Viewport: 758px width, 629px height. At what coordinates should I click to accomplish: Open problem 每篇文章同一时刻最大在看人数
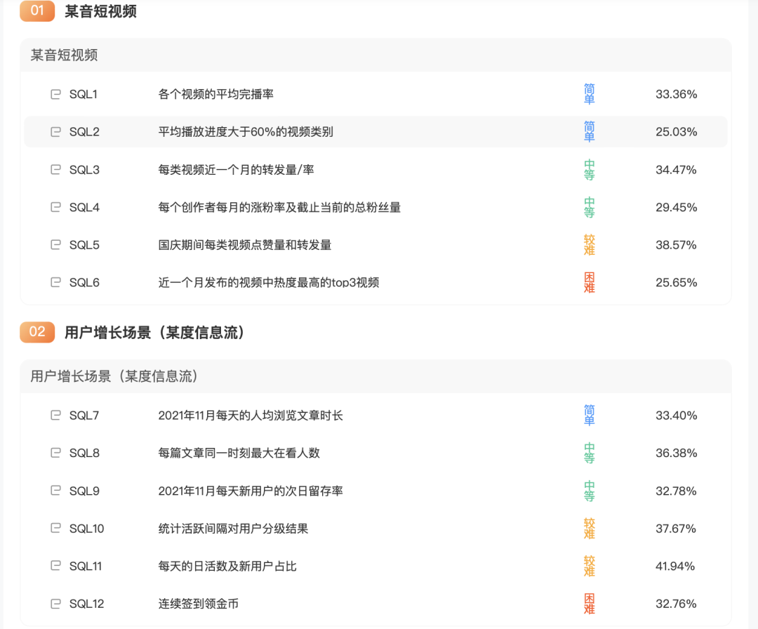(x=239, y=453)
